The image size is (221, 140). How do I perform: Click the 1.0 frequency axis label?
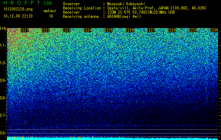point(3,63)
